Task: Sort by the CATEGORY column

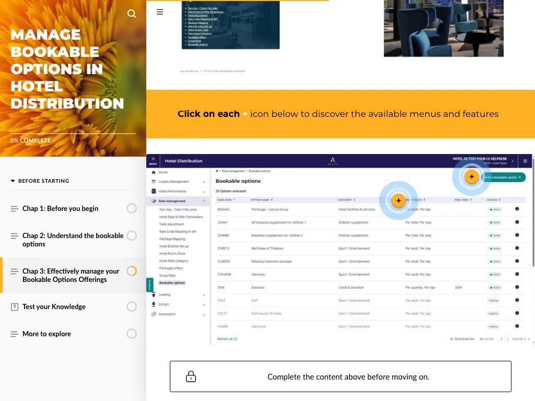Action: pos(347,200)
